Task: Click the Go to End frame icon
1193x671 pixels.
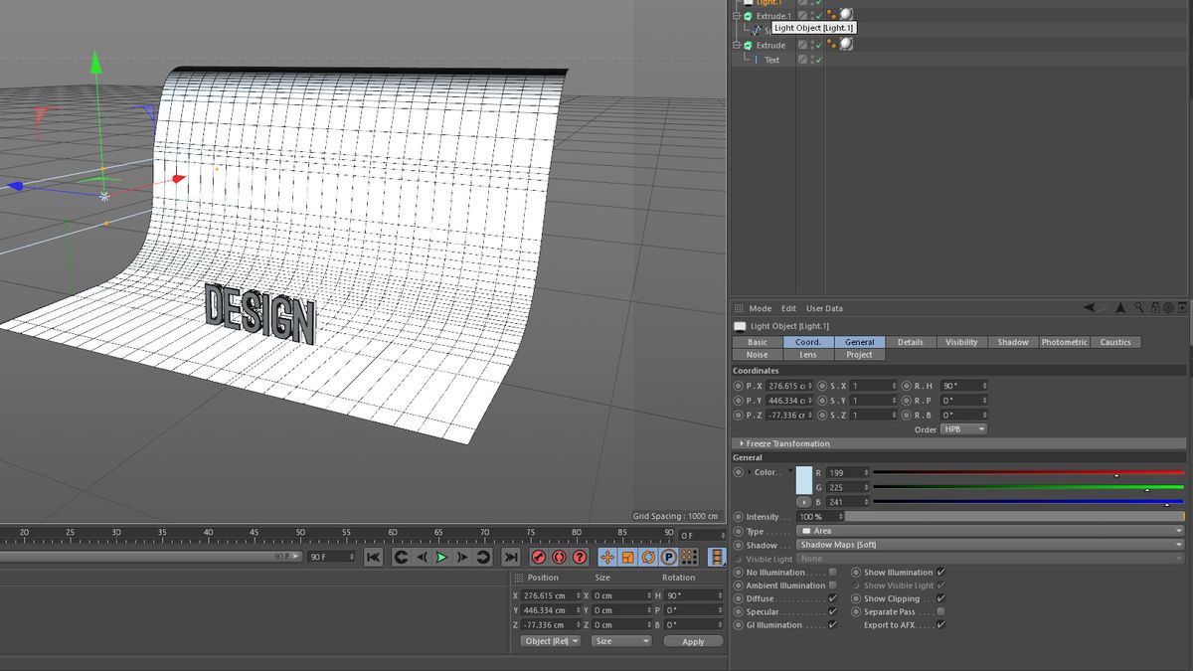Action: [510, 557]
